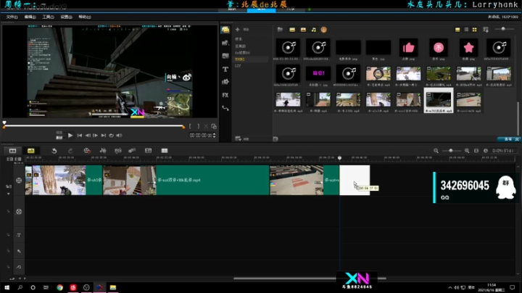Click the Redo arrow in timeline toolbar
The width and height of the screenshot is (522, 293).
[70, 151]
